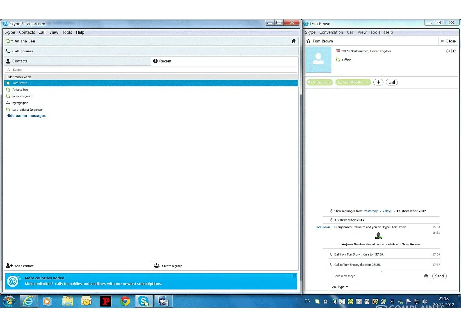The height and width of the screenshot is (326, 461).
Task: Open the emoticon picker in message box
Action: tap(426, 276)
